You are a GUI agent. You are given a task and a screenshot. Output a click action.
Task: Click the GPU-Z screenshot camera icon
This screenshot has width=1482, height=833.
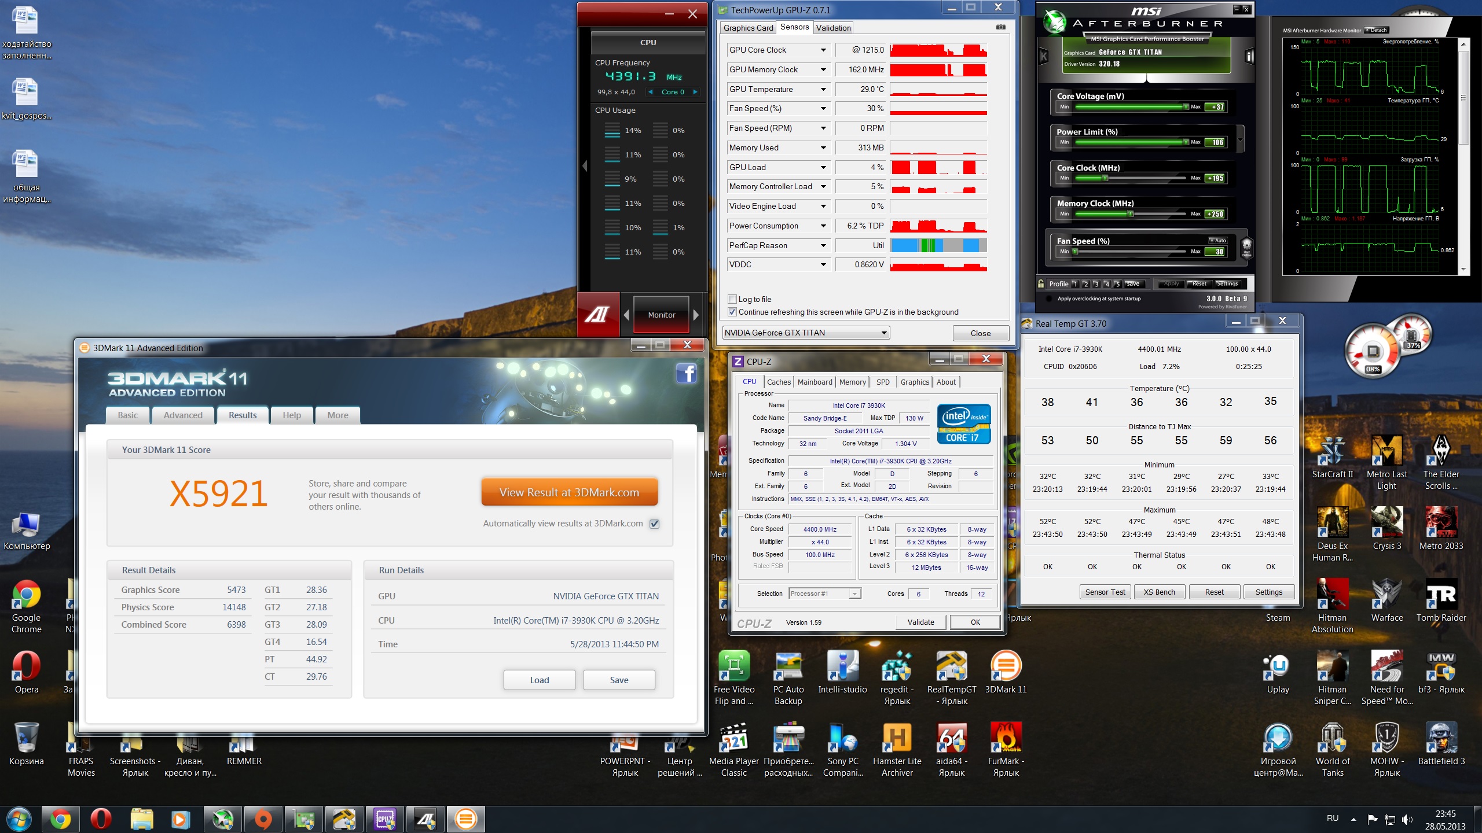(1001, 27)
